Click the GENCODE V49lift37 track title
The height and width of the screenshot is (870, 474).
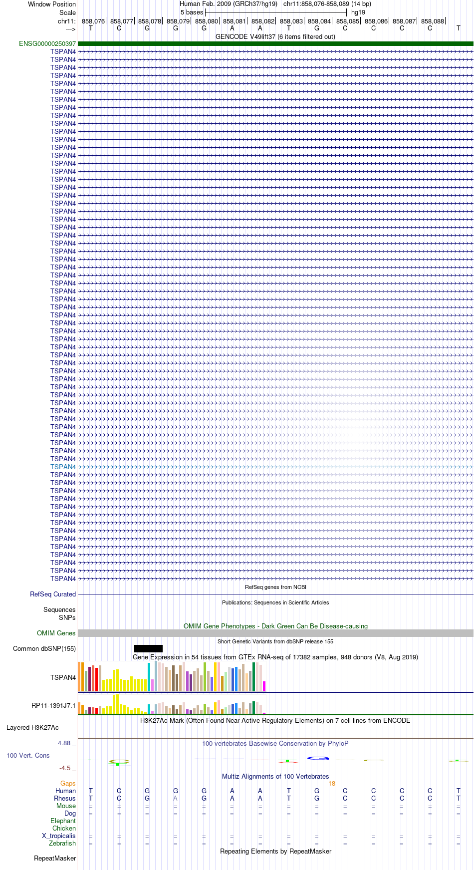(x=275, y=36)
